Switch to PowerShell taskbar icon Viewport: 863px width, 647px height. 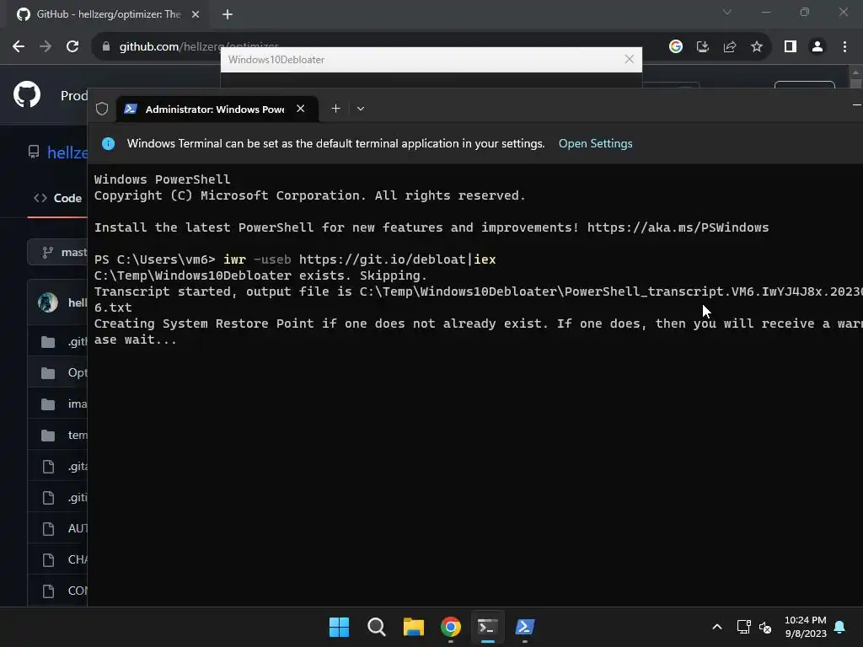click(x=524, y=627)
